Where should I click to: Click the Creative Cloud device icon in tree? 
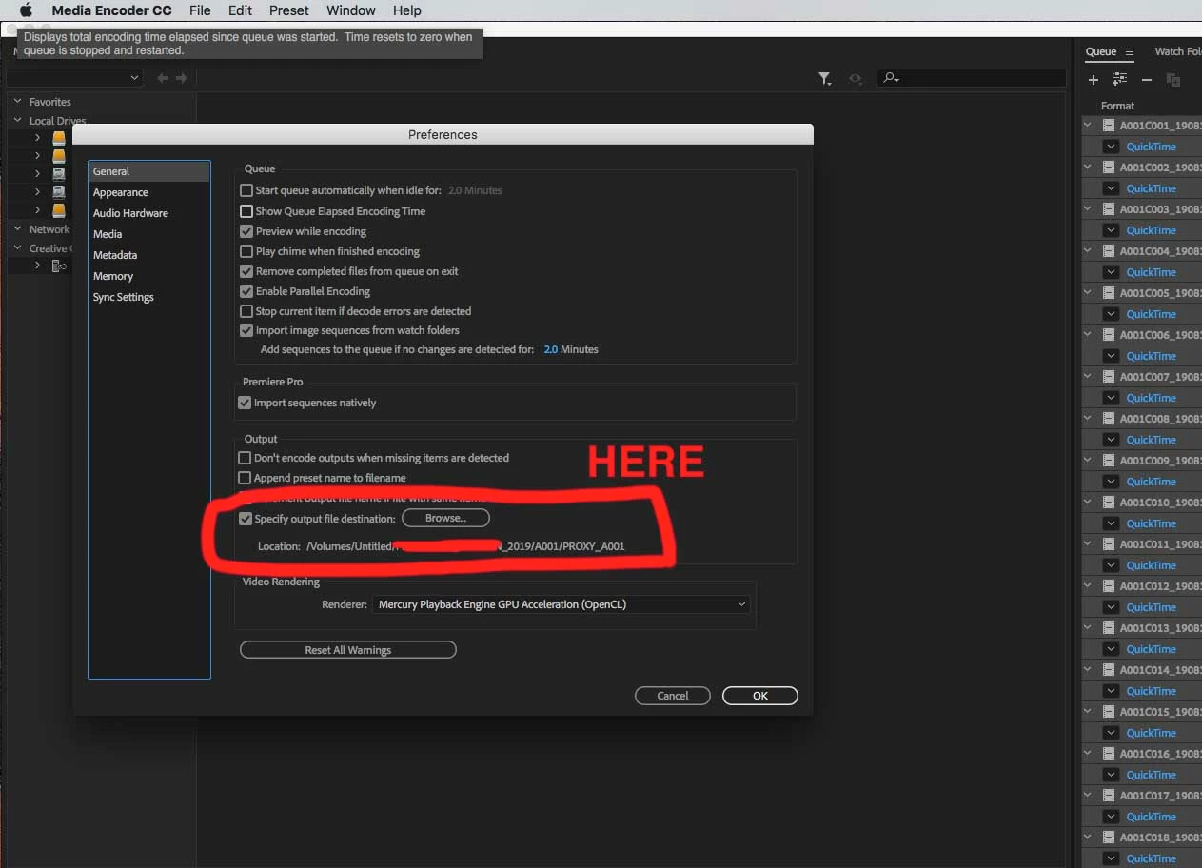pyautogui.click(x=59, y=266)
